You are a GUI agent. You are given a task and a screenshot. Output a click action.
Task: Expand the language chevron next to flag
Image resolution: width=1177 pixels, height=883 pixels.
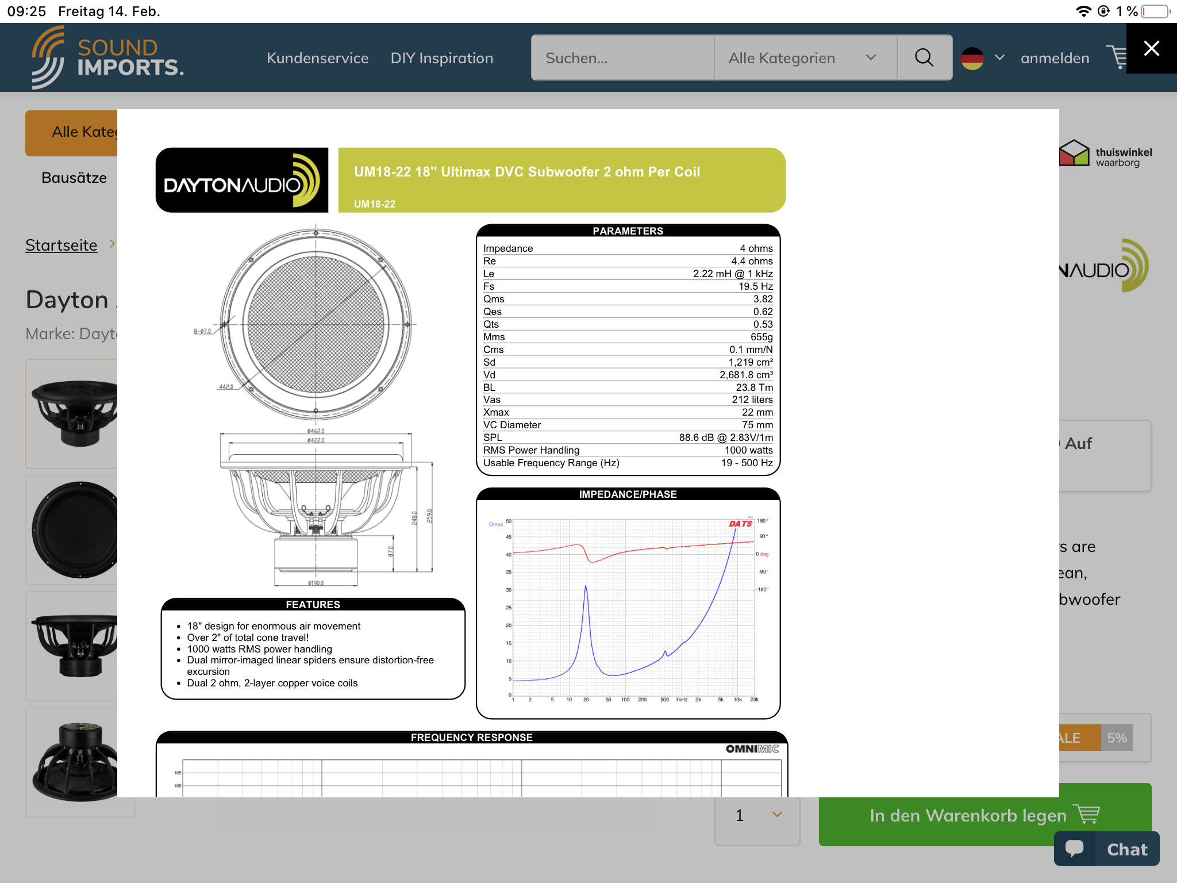[999, 57]
